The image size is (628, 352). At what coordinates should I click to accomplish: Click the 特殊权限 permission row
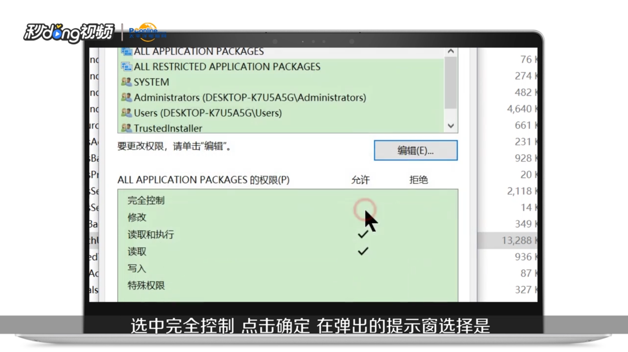click(288, 286)
